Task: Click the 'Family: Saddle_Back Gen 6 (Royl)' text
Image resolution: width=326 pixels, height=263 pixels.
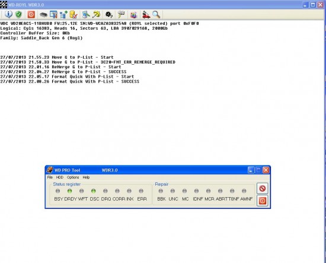Action: click(41, 38)
